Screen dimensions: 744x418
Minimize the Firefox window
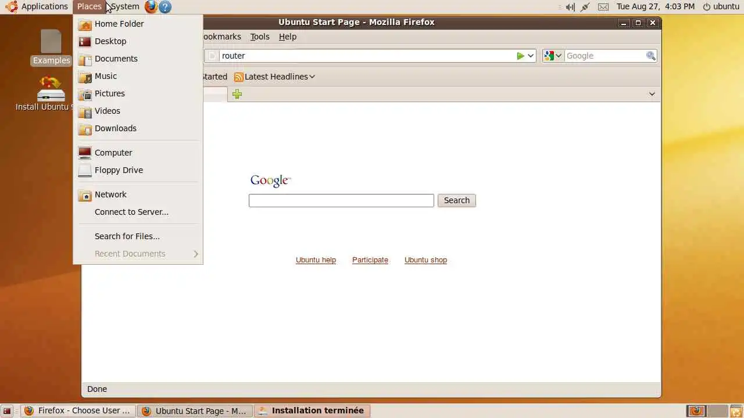click(624, 23)
